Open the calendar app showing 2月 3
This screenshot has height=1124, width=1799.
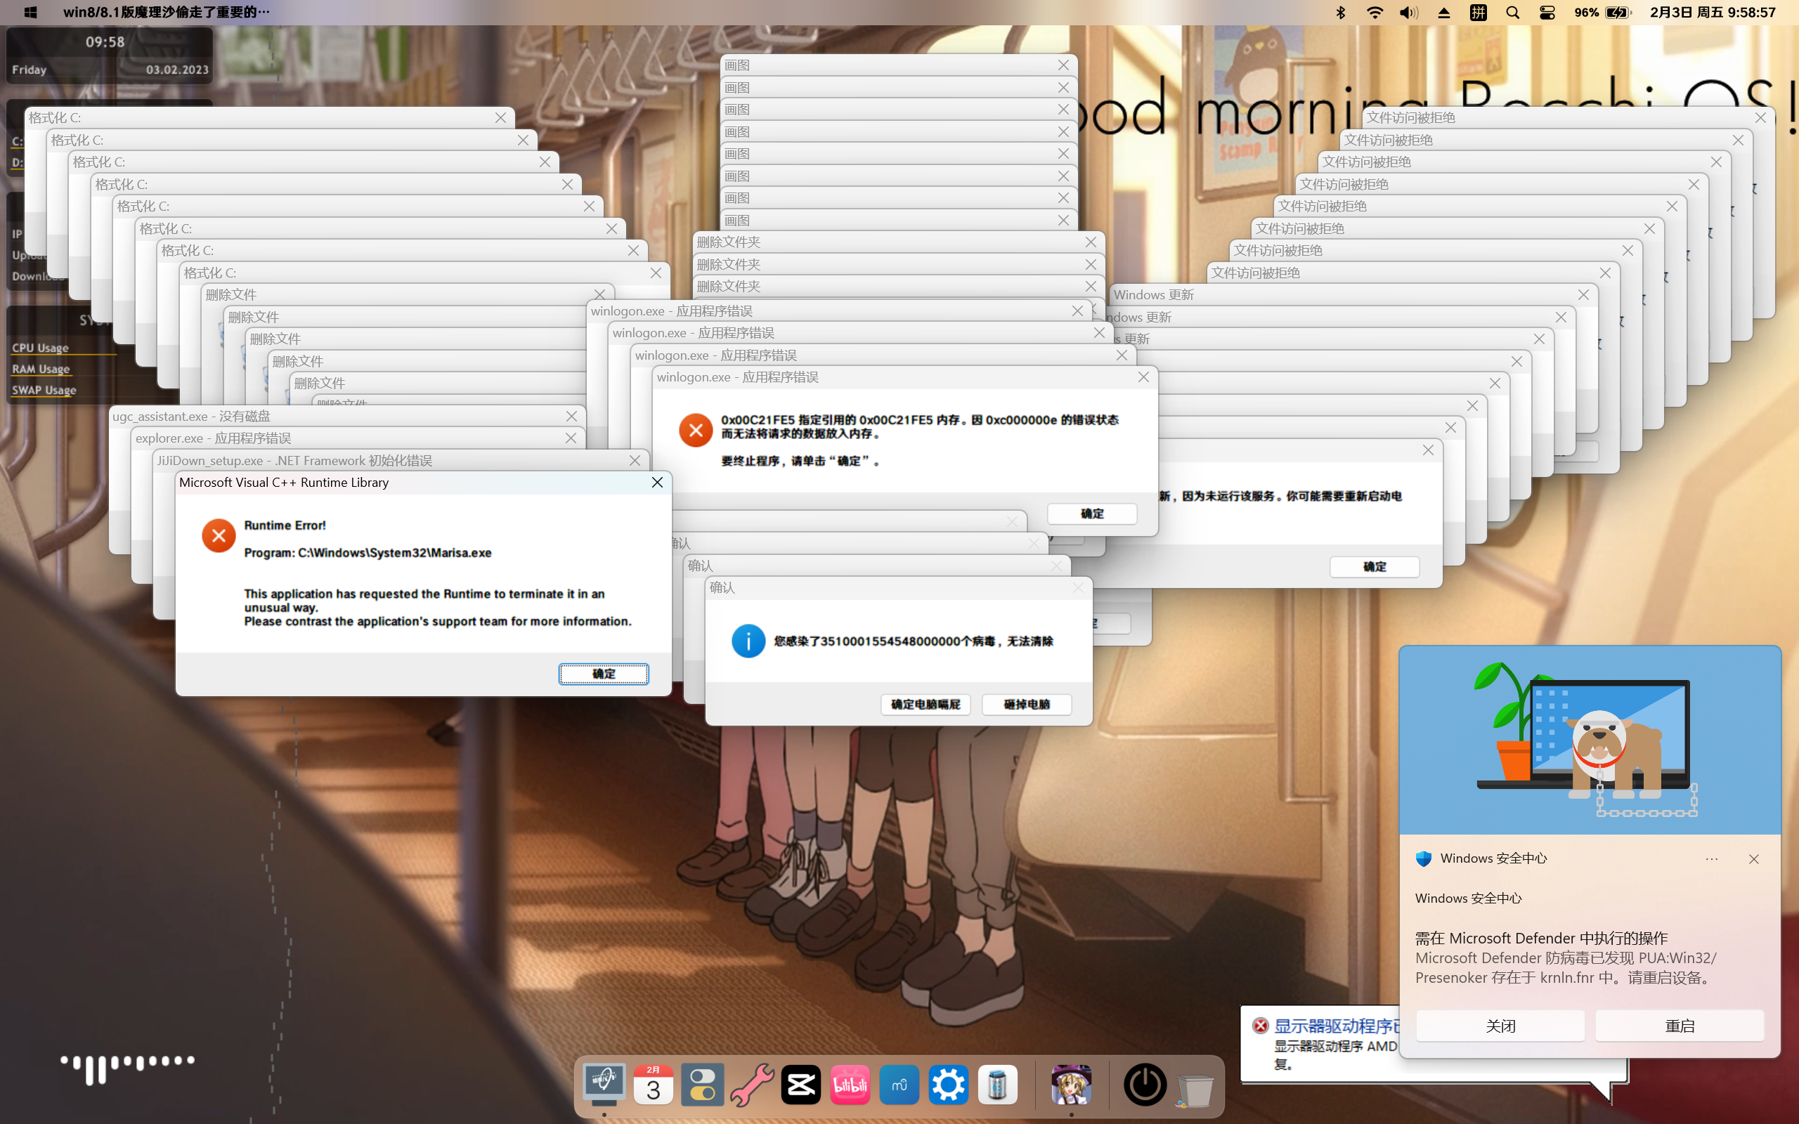point(654,1085)
